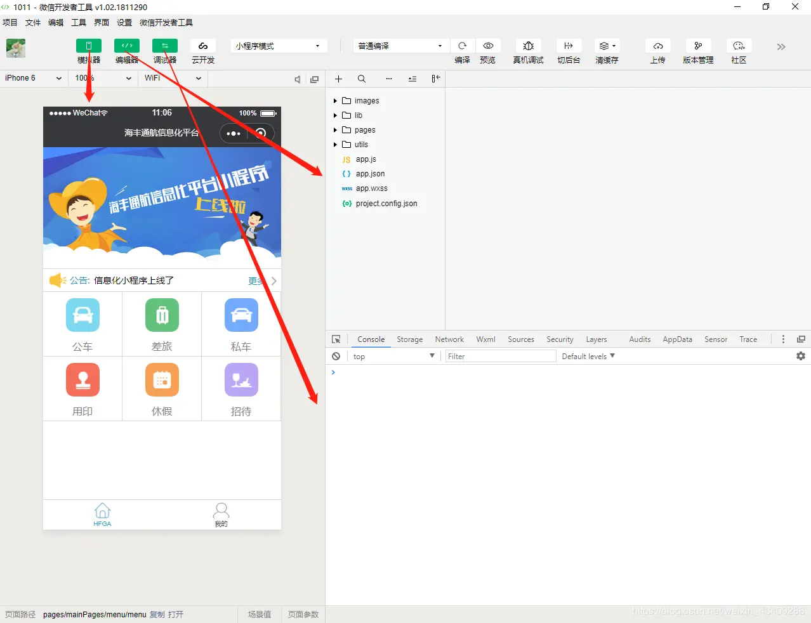This screenshot has height=623, width=811.
Task: Focus the console Filter input field
Action: [x=501, y=357]
